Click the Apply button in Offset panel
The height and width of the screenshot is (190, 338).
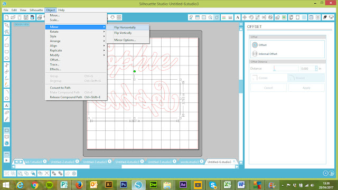point(306,88)
